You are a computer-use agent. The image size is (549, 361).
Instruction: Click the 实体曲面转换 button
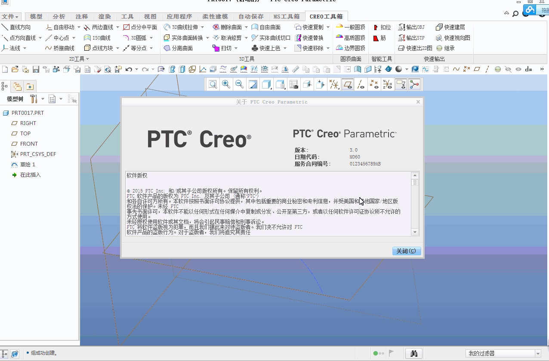(x=183, y=38)
